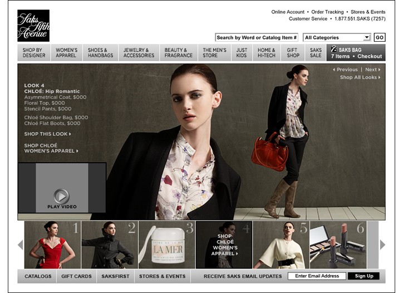Open the Just Kids menu

point(242,53)
